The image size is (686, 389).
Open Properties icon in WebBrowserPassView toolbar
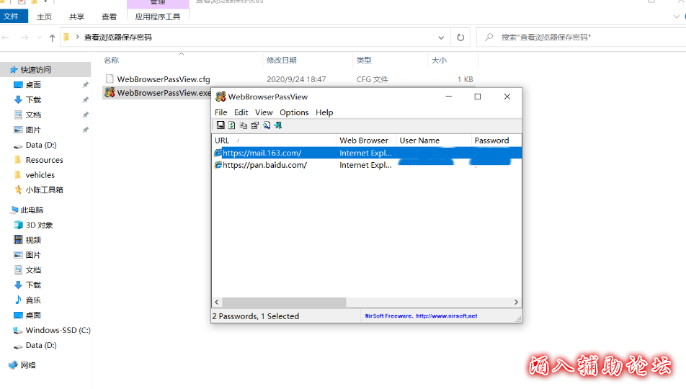point(255,125)
